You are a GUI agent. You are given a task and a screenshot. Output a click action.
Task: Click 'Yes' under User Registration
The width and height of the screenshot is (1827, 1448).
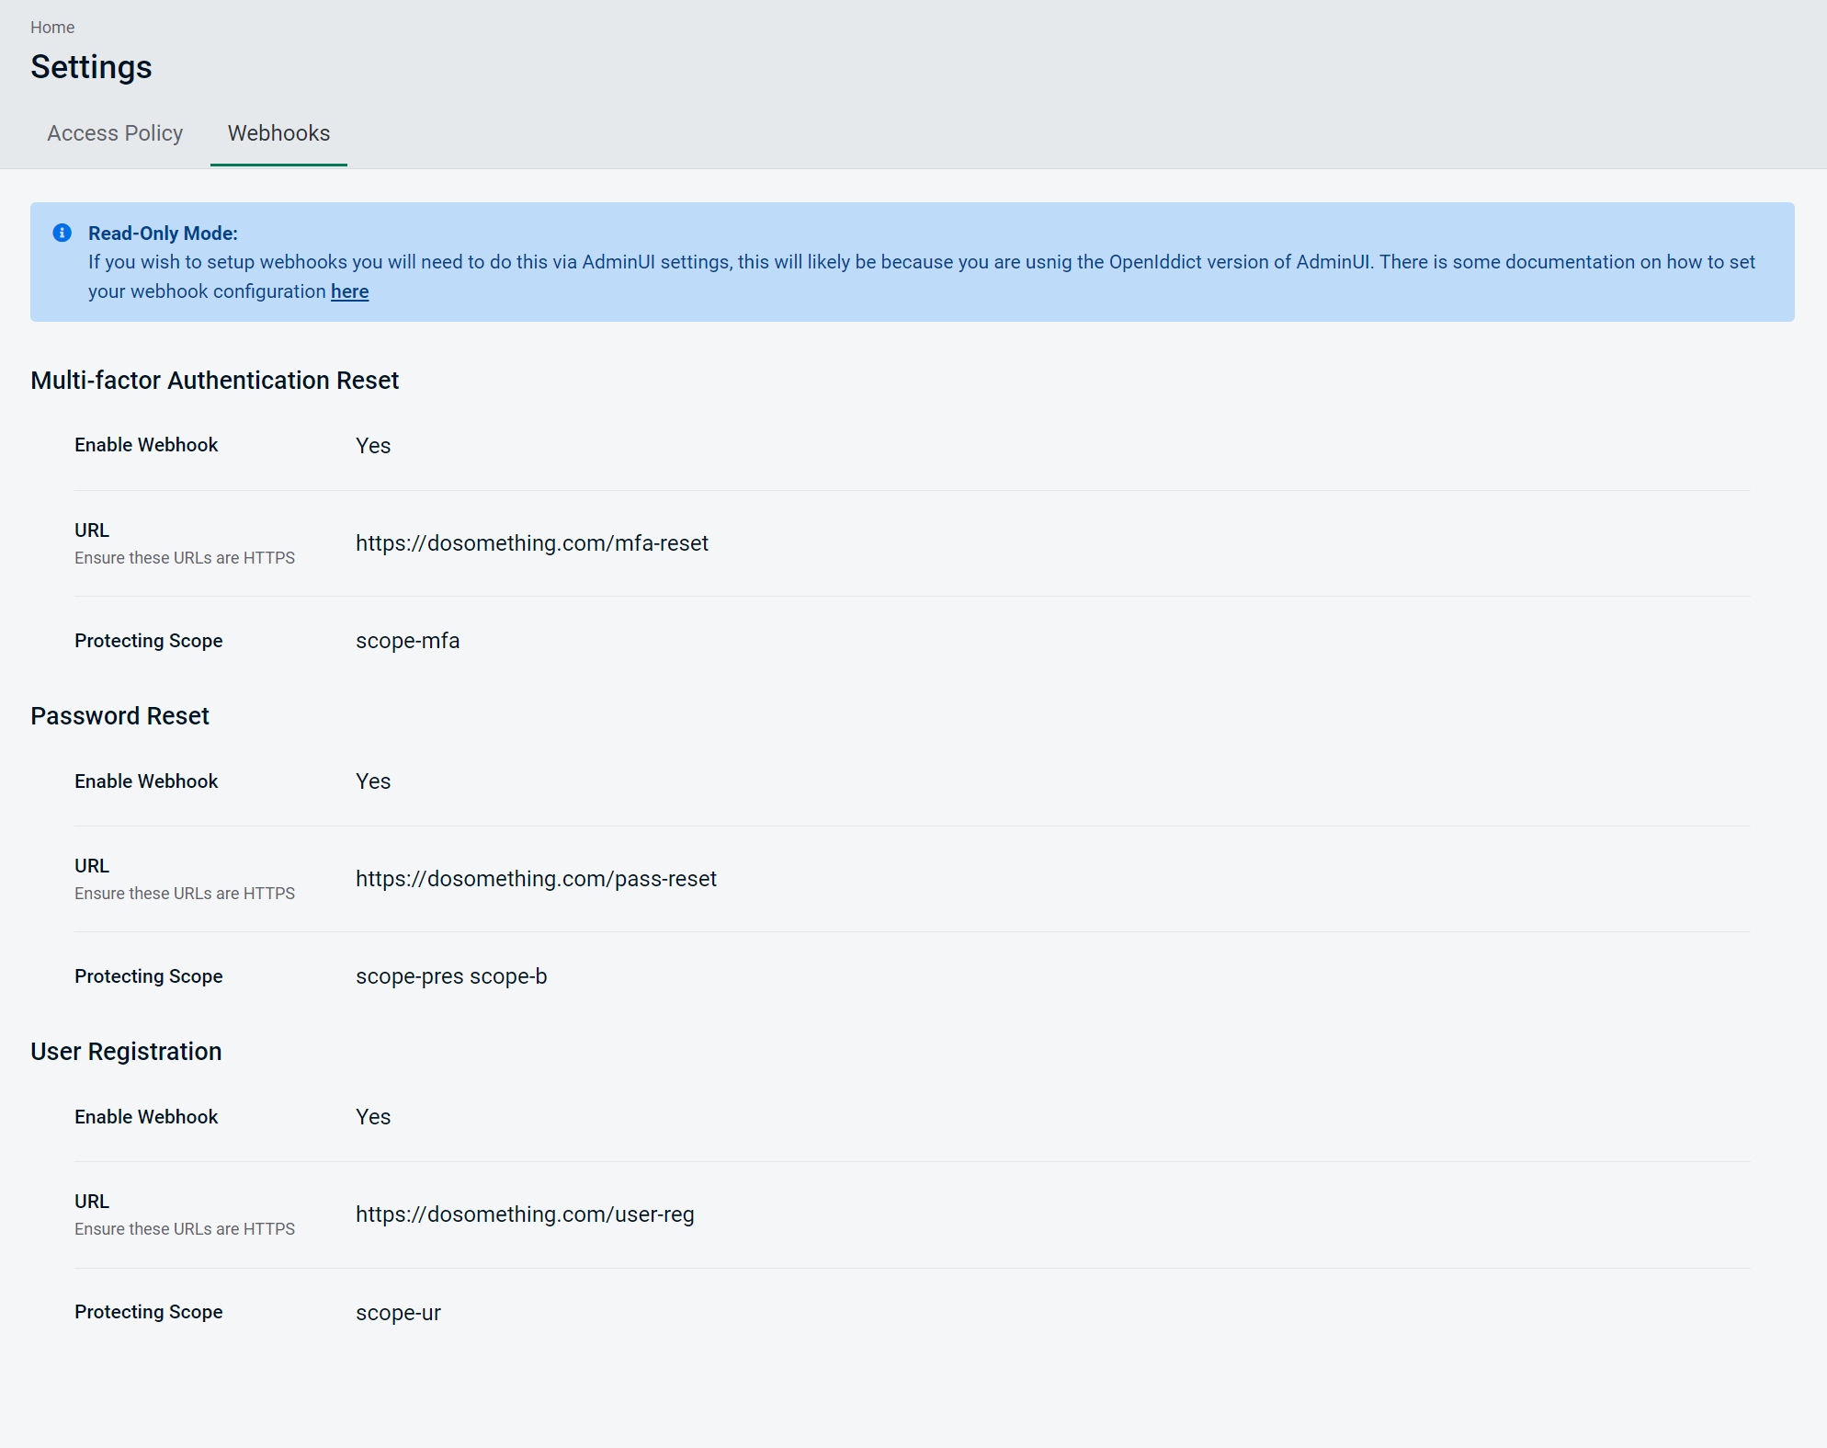point(373,1117)
